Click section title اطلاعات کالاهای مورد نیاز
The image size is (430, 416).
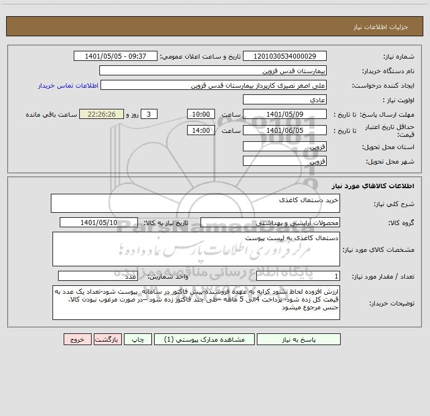tap(373, 186)
